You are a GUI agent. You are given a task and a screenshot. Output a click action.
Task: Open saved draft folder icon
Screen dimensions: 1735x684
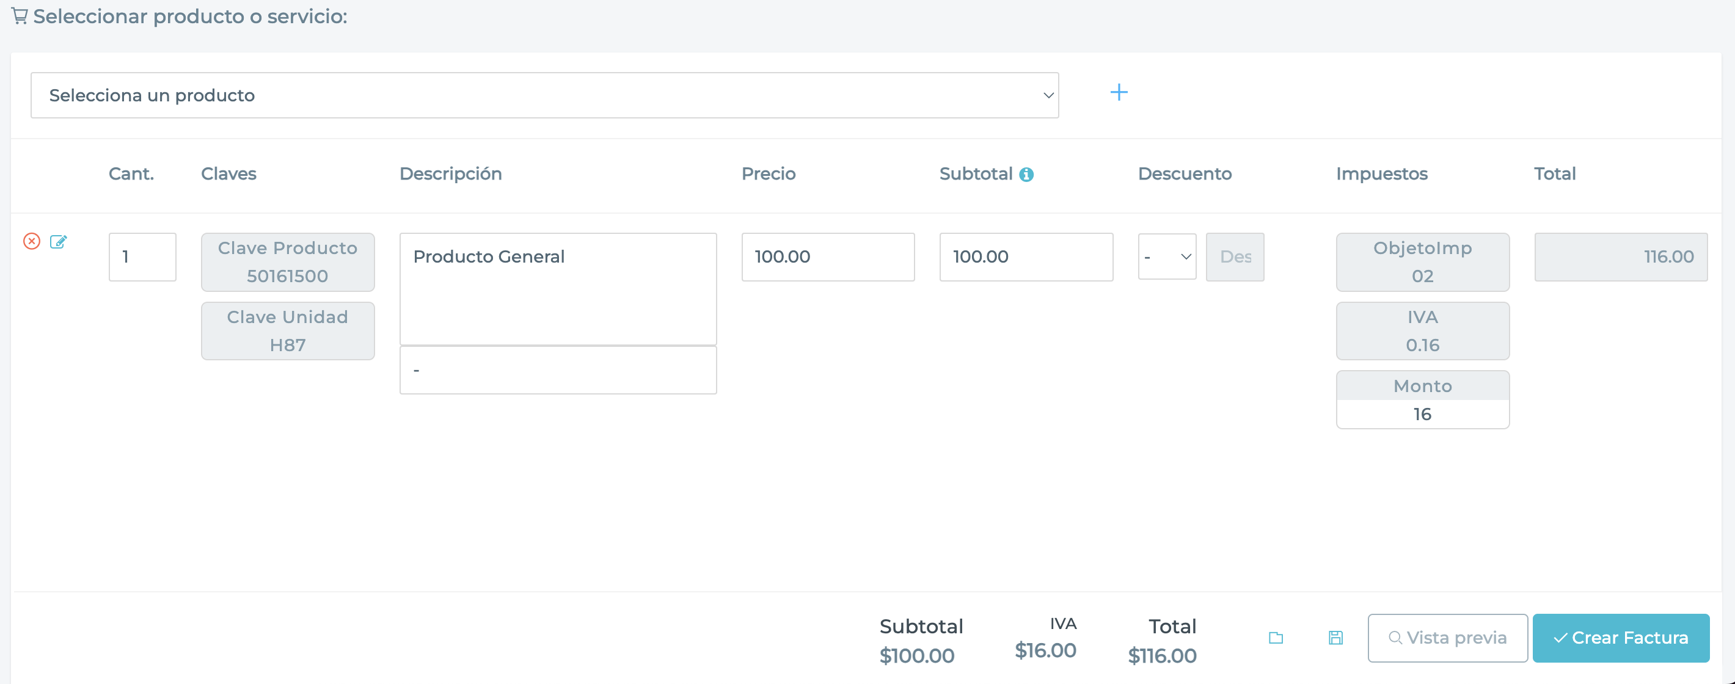click(x=1276, y=638)
